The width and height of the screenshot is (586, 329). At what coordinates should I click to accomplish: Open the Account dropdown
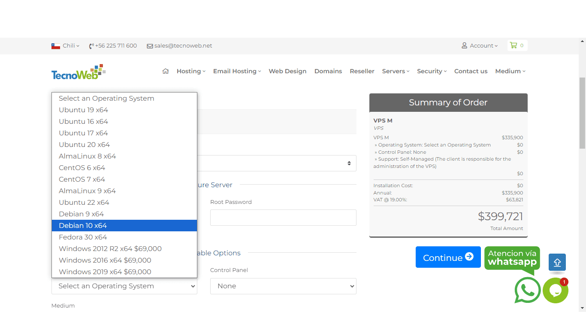coord(480,46)
